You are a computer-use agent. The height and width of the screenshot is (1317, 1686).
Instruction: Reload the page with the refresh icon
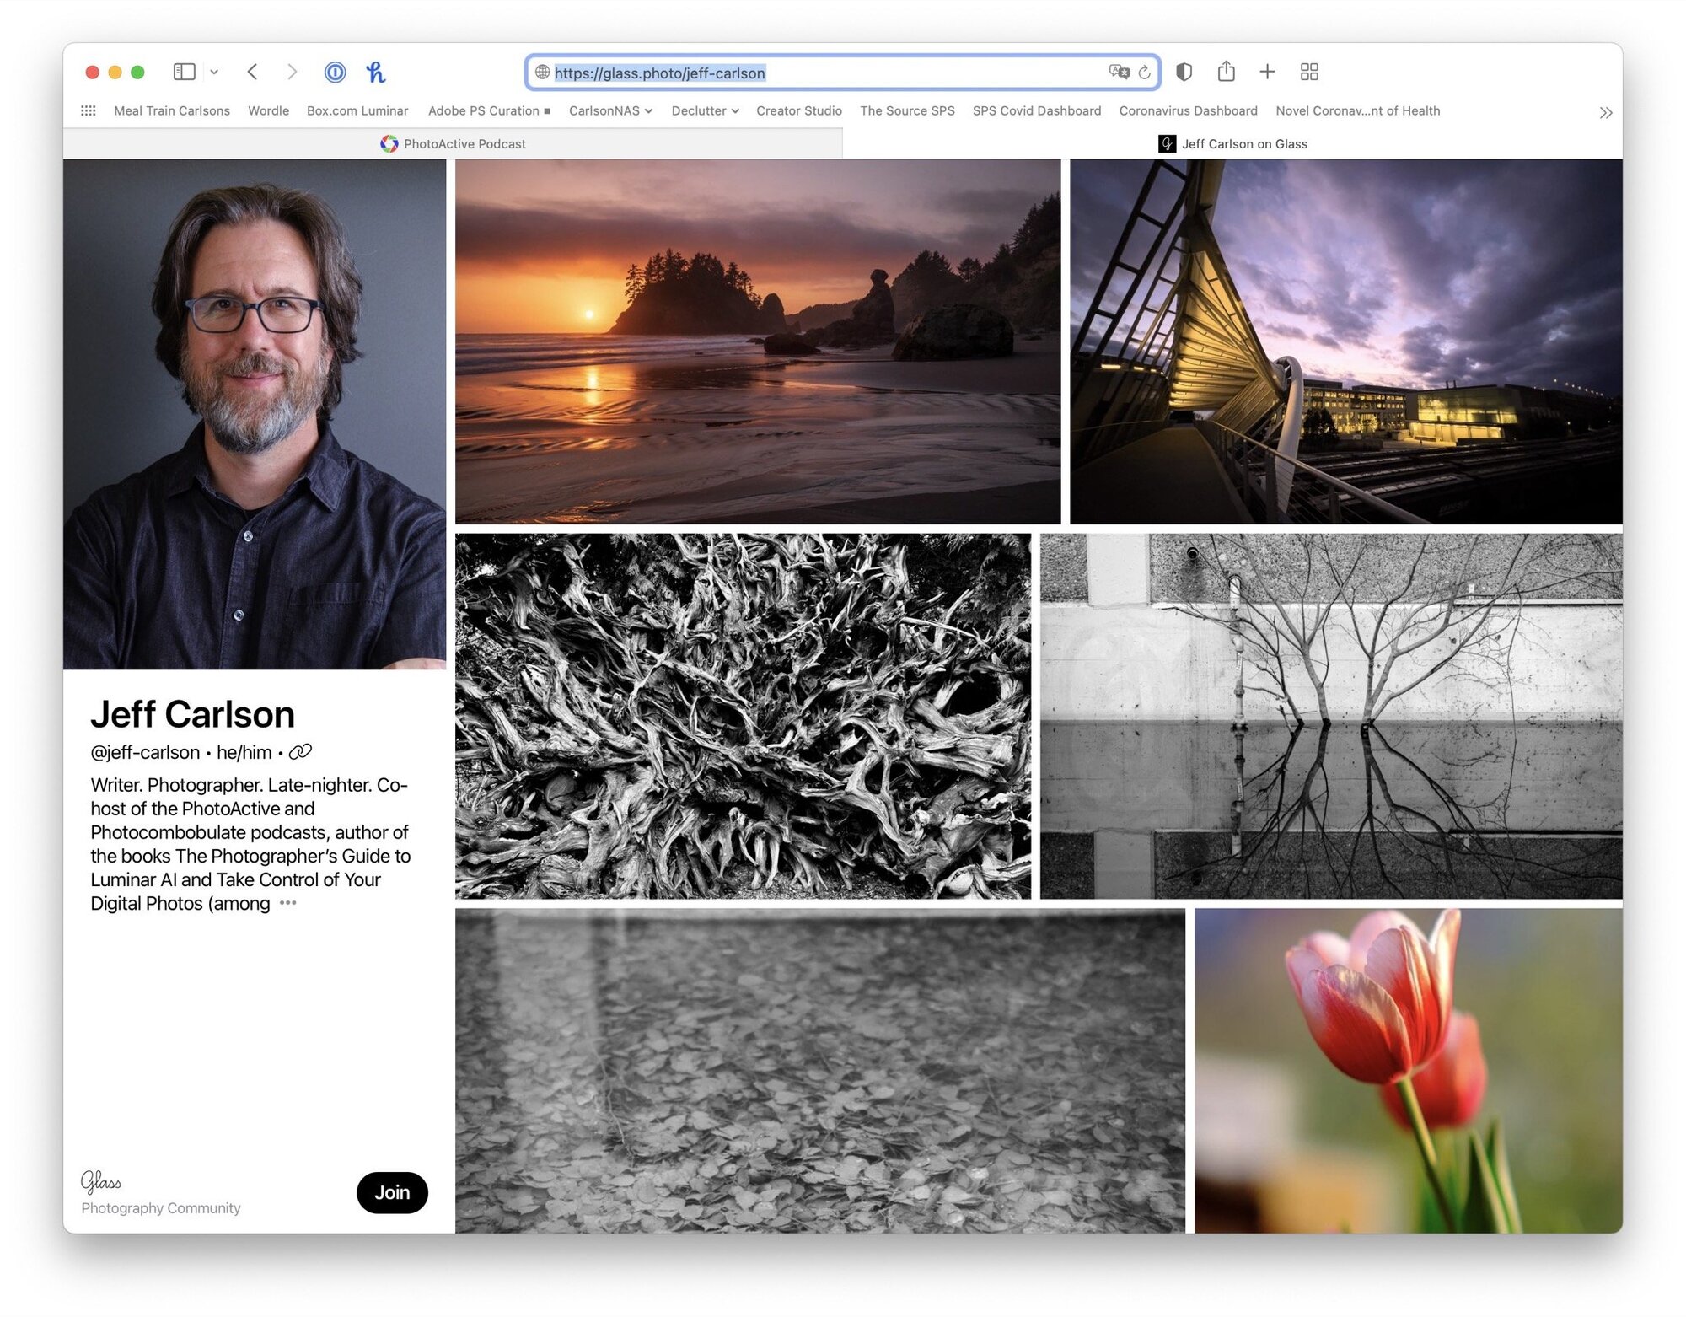pos(1144,73)
